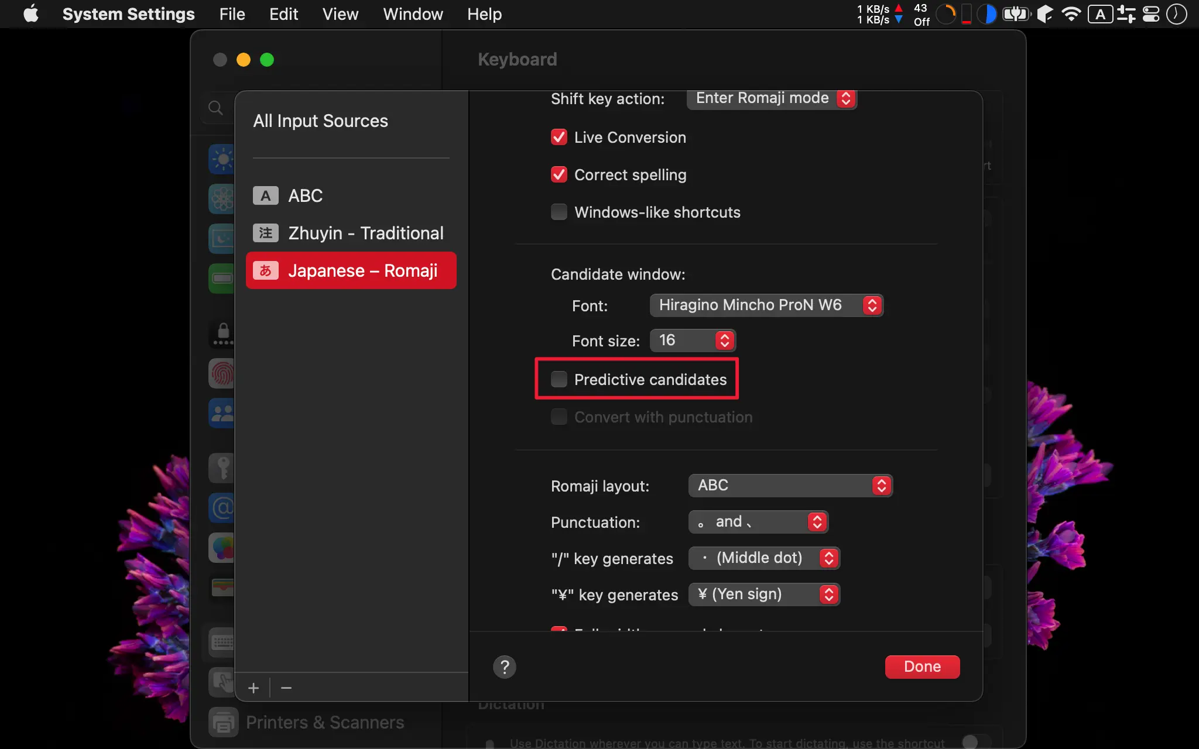Select Zhuyin - Traditional input source

click(x=351, y=233)
